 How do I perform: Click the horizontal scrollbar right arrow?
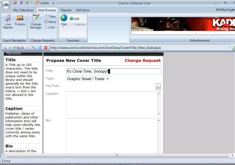coord(233,155)
